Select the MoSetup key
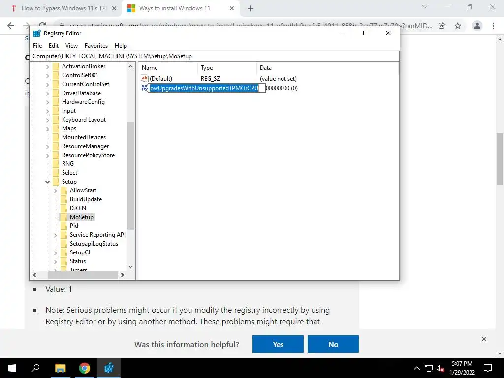The image size is (504, 378). click(x=82, y=217)
